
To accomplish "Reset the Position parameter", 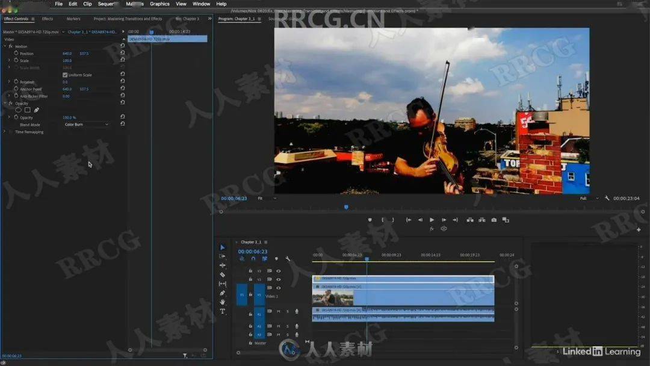I will (123, 54).
